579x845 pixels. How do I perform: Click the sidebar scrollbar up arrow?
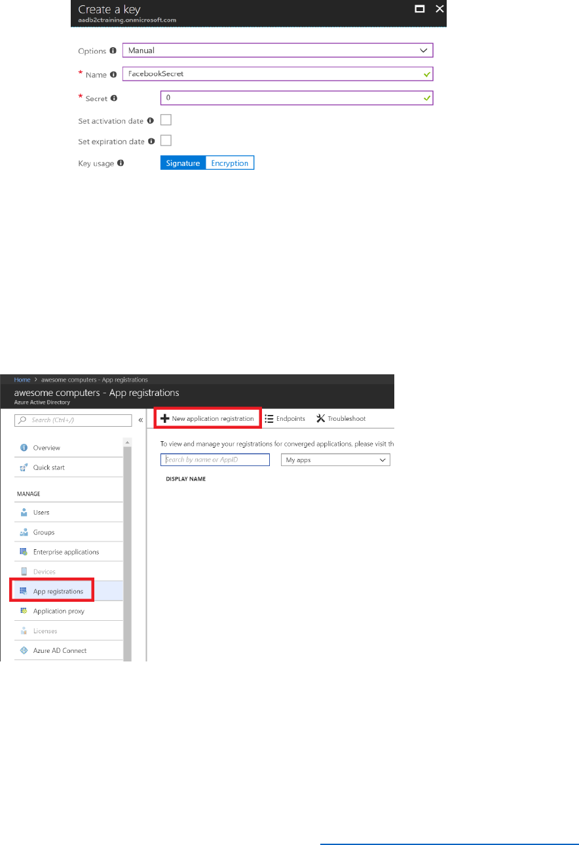pyautogui.click(x=128, y=442)
